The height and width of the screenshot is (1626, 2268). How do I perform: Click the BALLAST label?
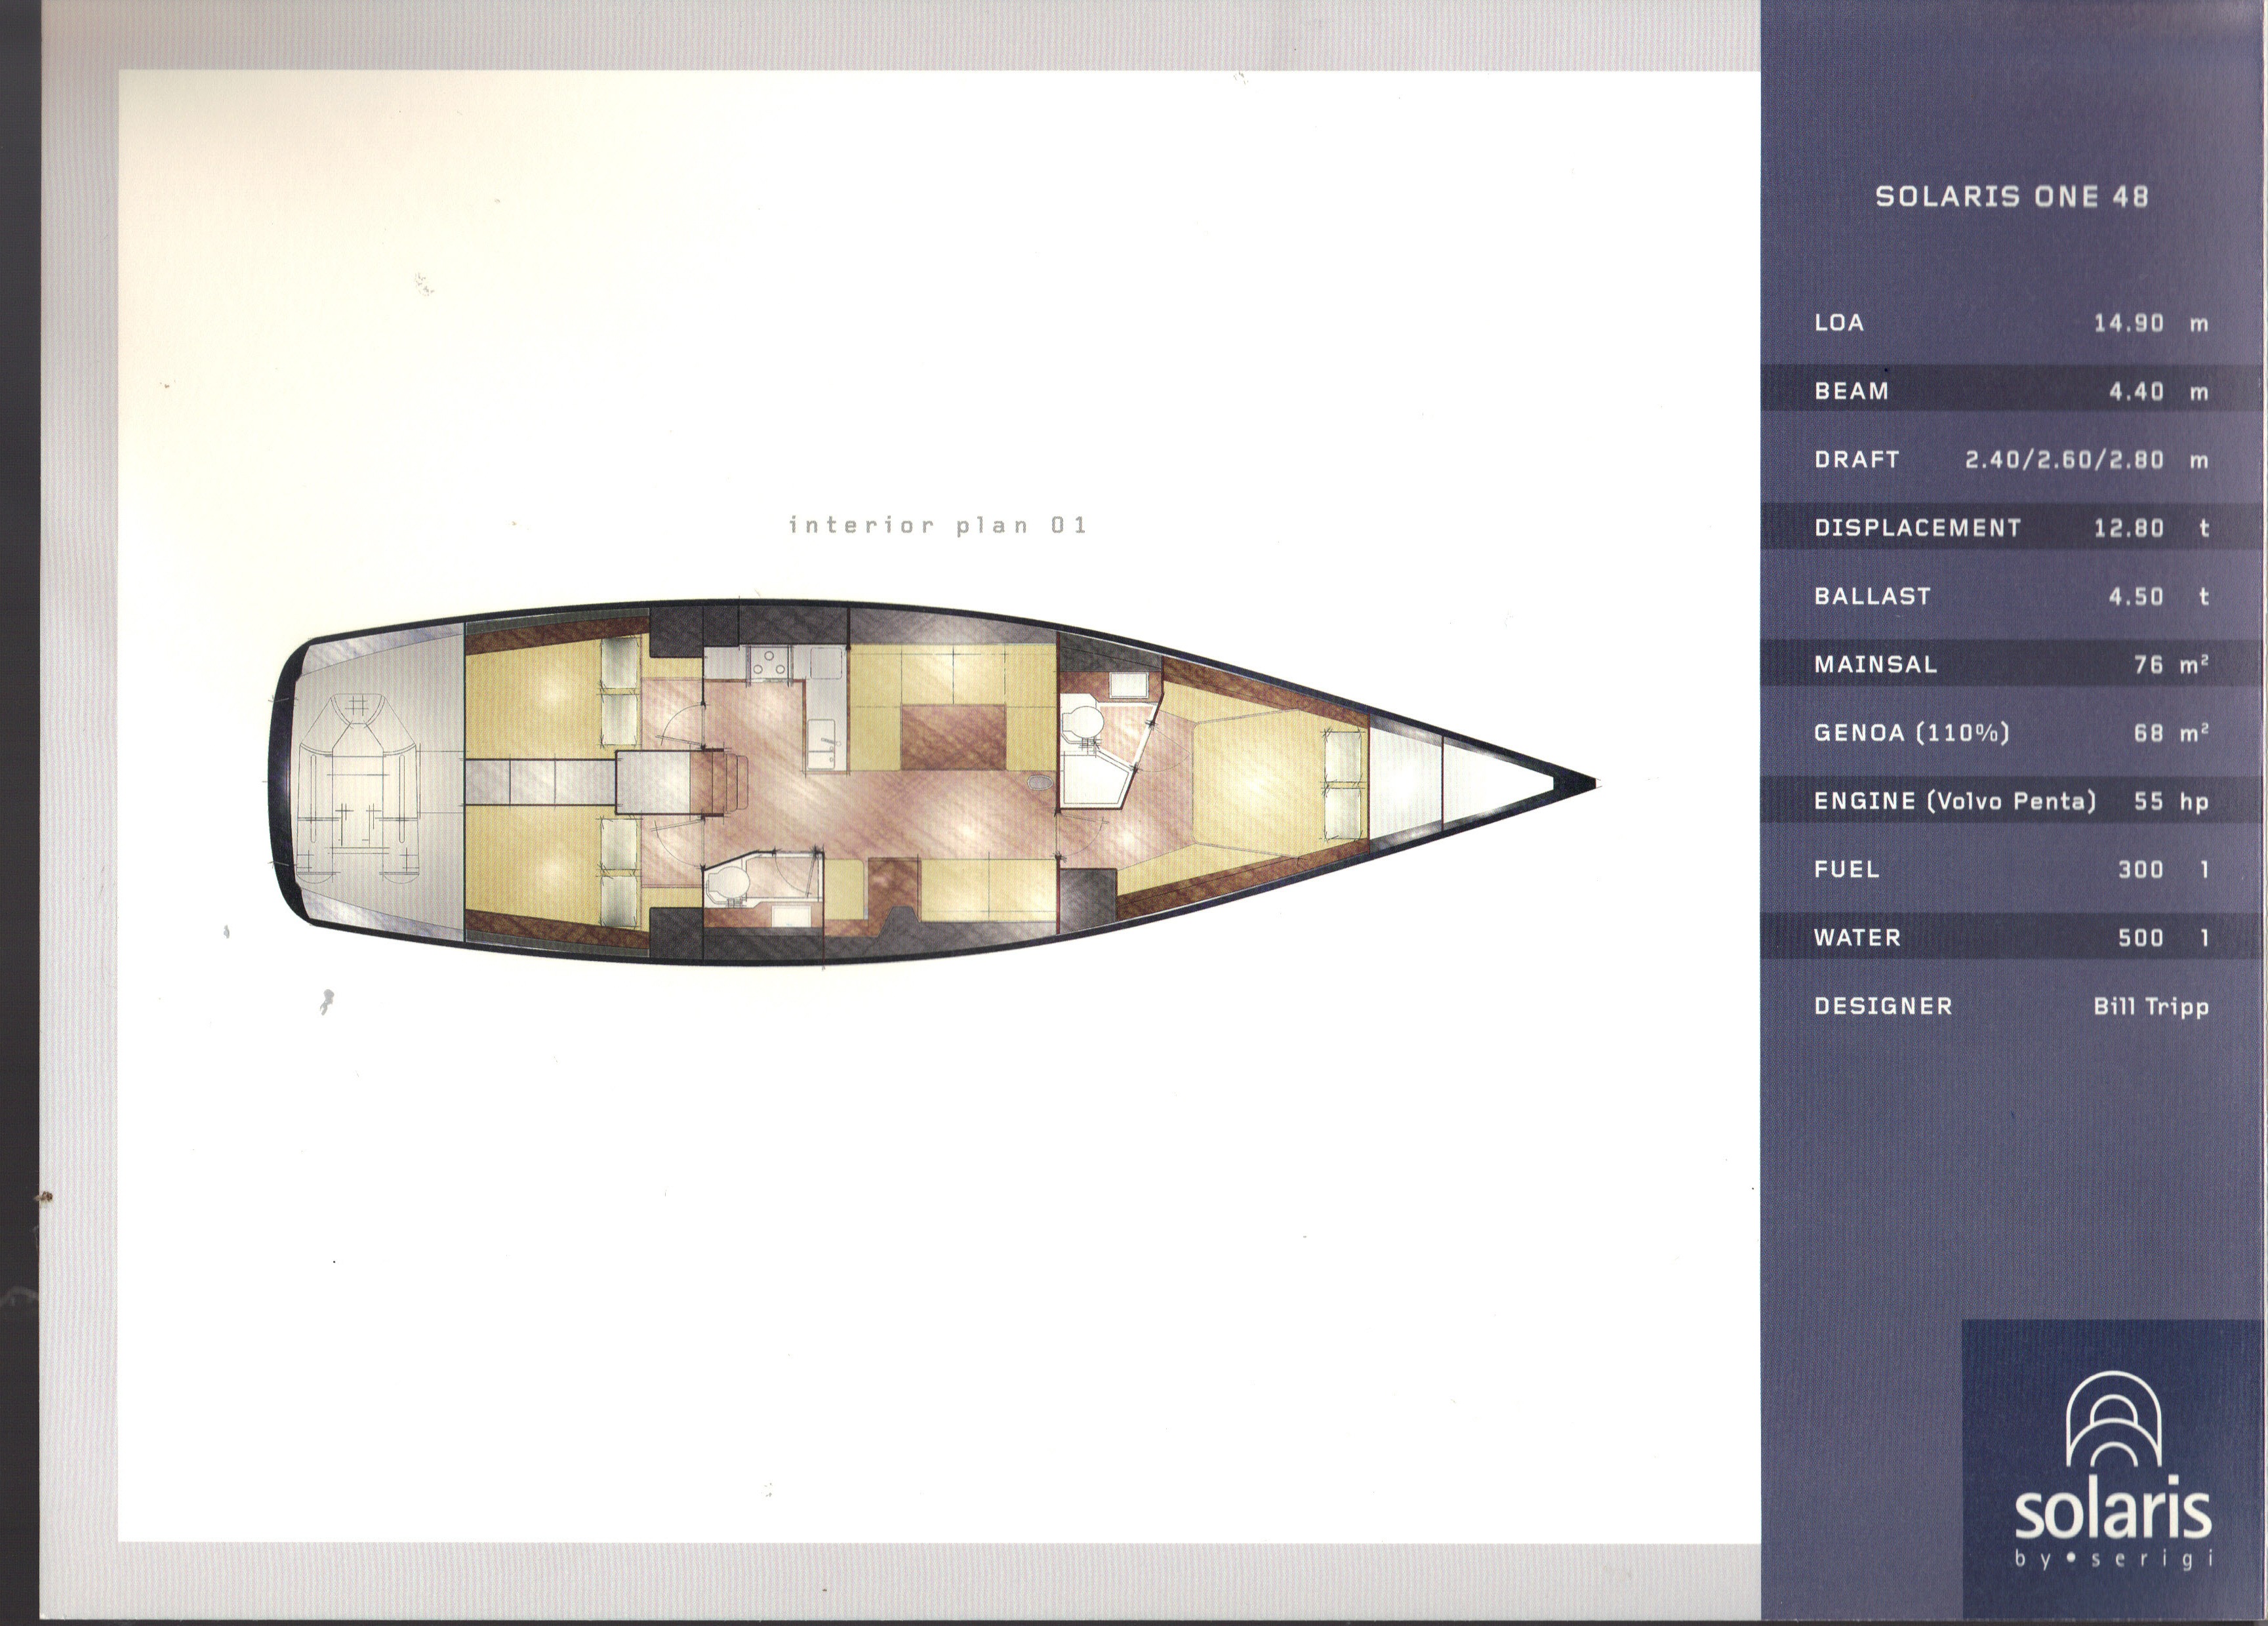[1872, 596]
